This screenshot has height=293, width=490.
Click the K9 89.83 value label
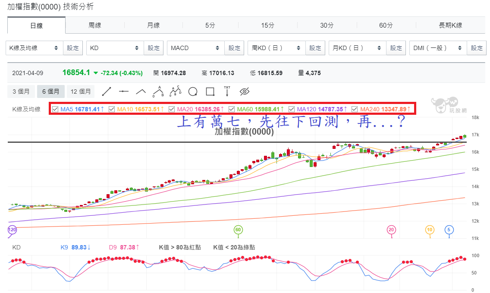[x=75, y=247]
